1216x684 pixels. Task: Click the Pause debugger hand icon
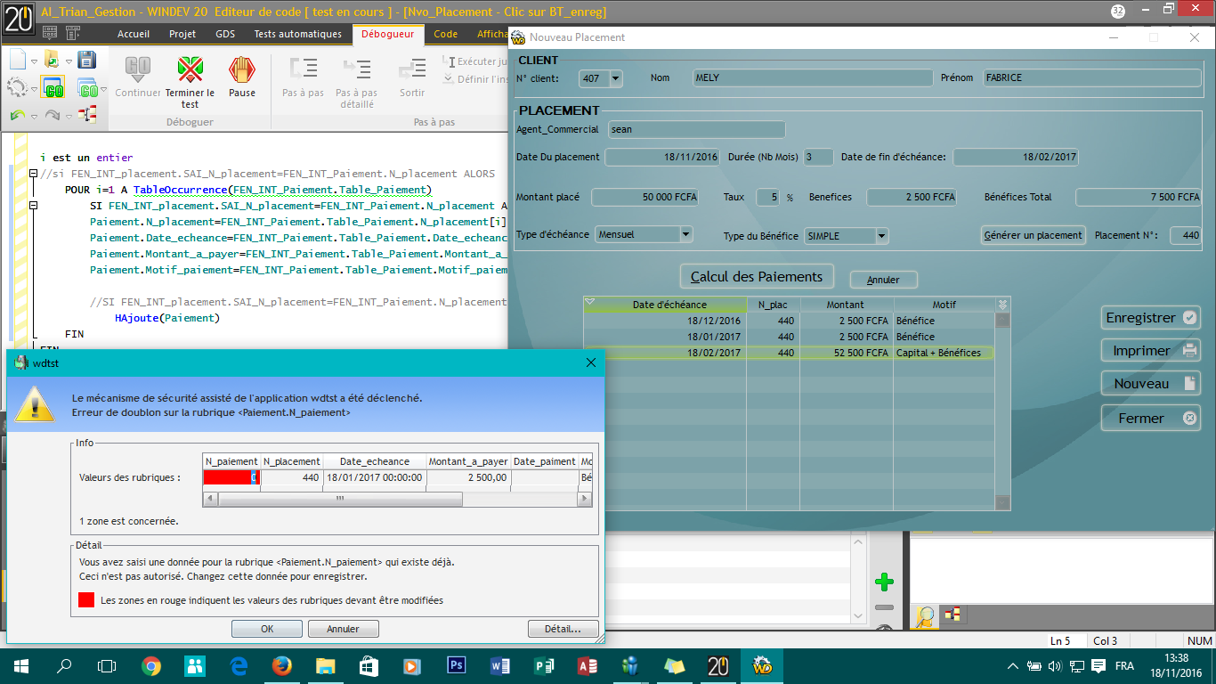pos(242,70)
